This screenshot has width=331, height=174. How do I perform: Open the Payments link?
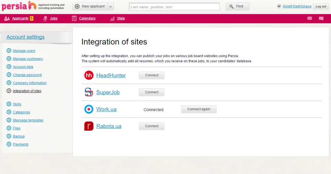coord(20,144)
